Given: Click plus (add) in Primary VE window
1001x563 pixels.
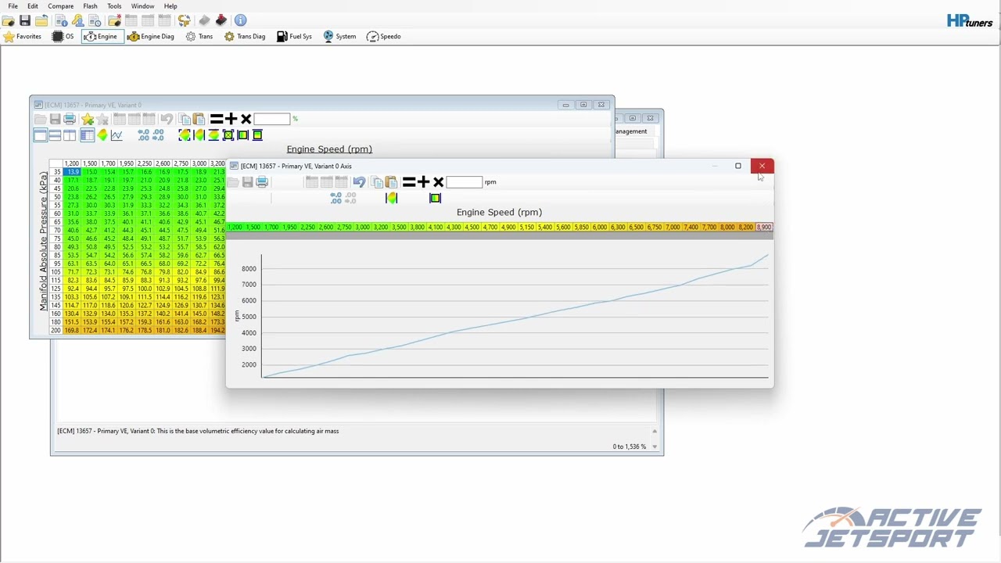Looking at the screenshot, I should pyautogui.click(x=231, y=119).
